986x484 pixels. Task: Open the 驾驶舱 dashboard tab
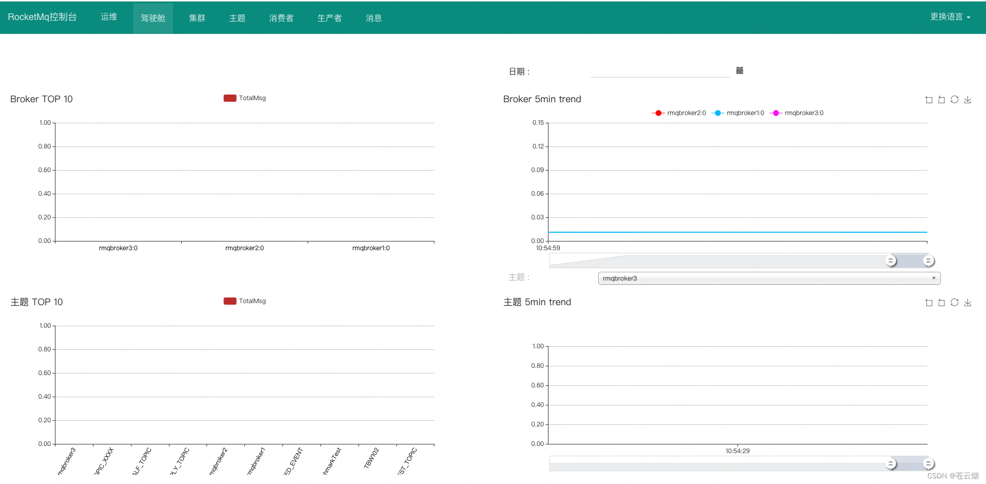(x=153, y=18)
